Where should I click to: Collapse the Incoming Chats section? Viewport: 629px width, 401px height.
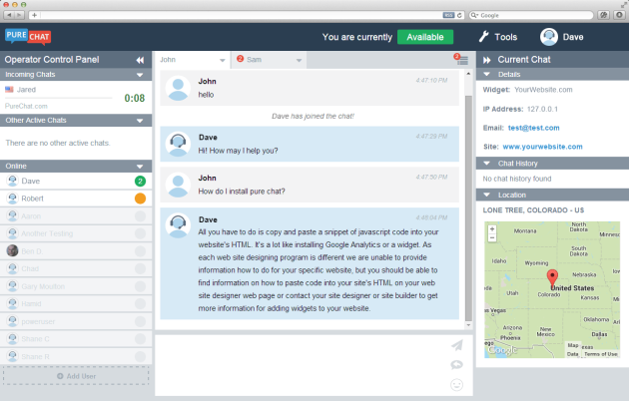[140, 75]
